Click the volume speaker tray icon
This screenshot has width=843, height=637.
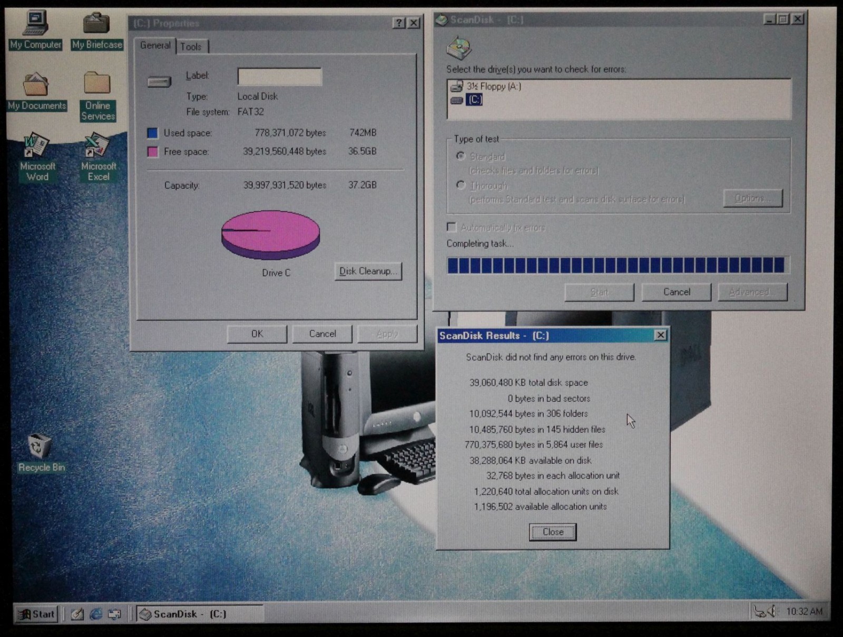coord(772,611)
